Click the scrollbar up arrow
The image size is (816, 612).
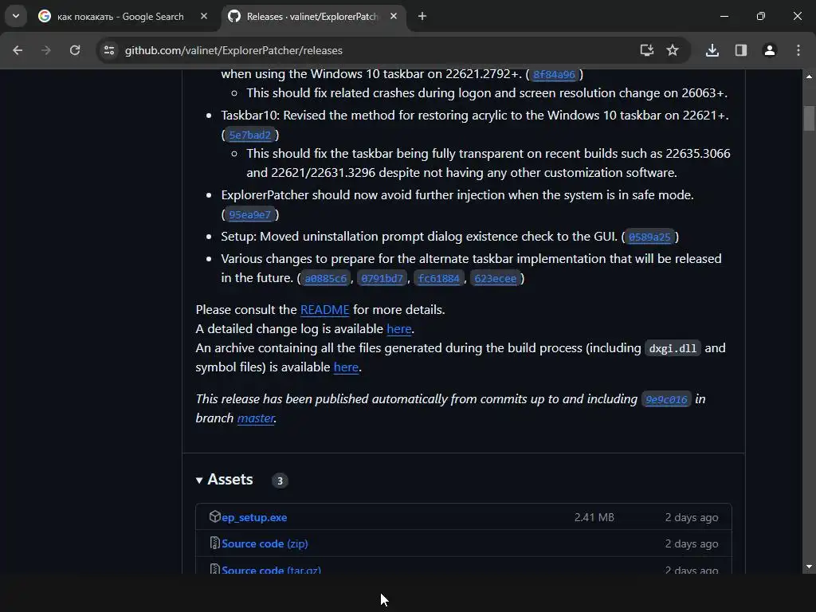[x=809, y=76]
